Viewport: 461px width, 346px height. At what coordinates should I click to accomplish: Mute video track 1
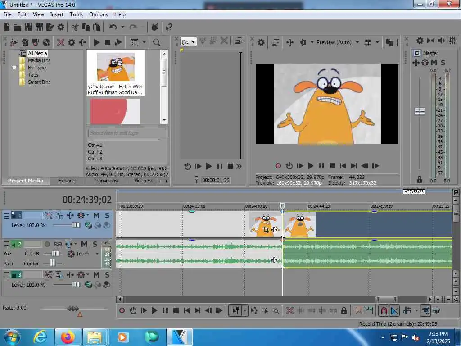coord(96,215)
